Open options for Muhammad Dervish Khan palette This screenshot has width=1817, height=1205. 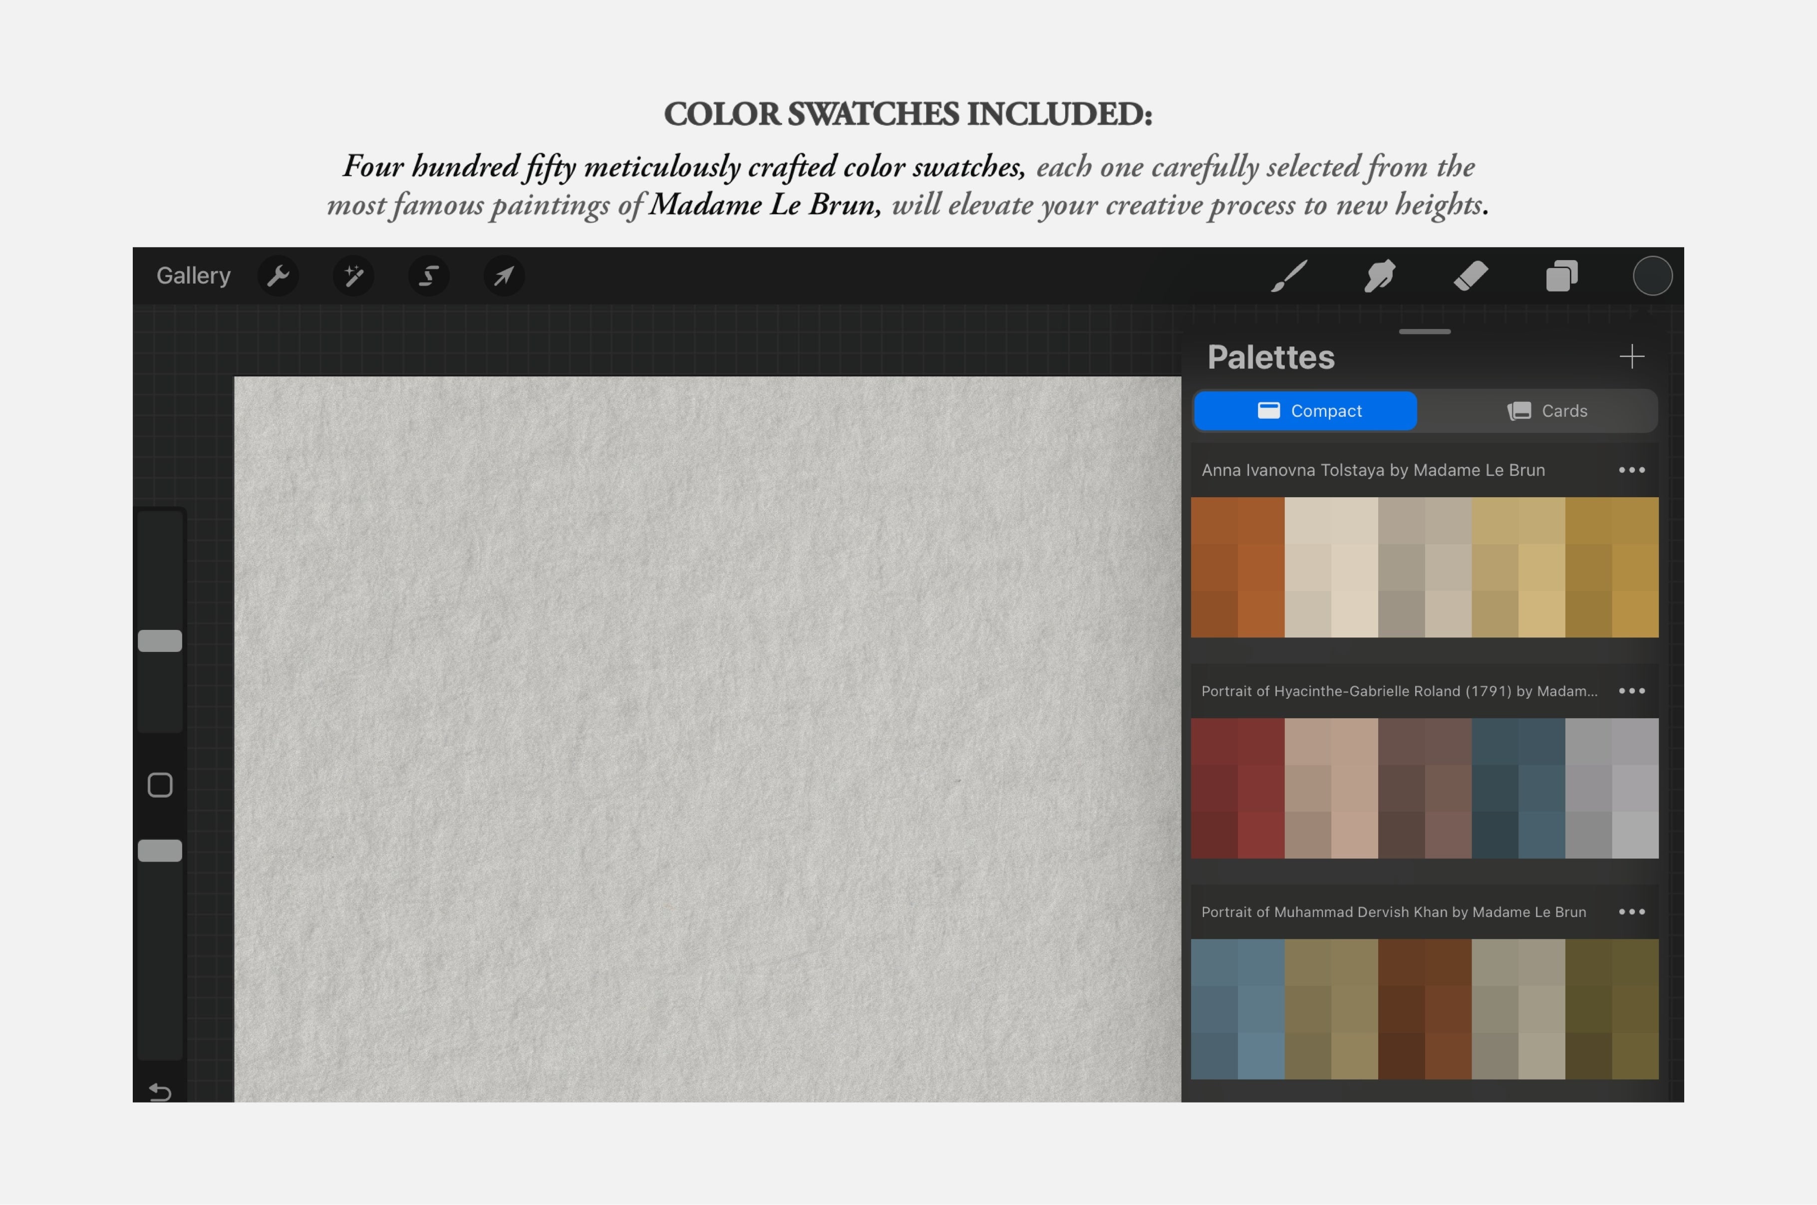point(1632,911)
